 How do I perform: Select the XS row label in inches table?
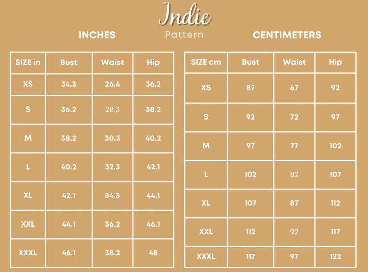(28, 84)
